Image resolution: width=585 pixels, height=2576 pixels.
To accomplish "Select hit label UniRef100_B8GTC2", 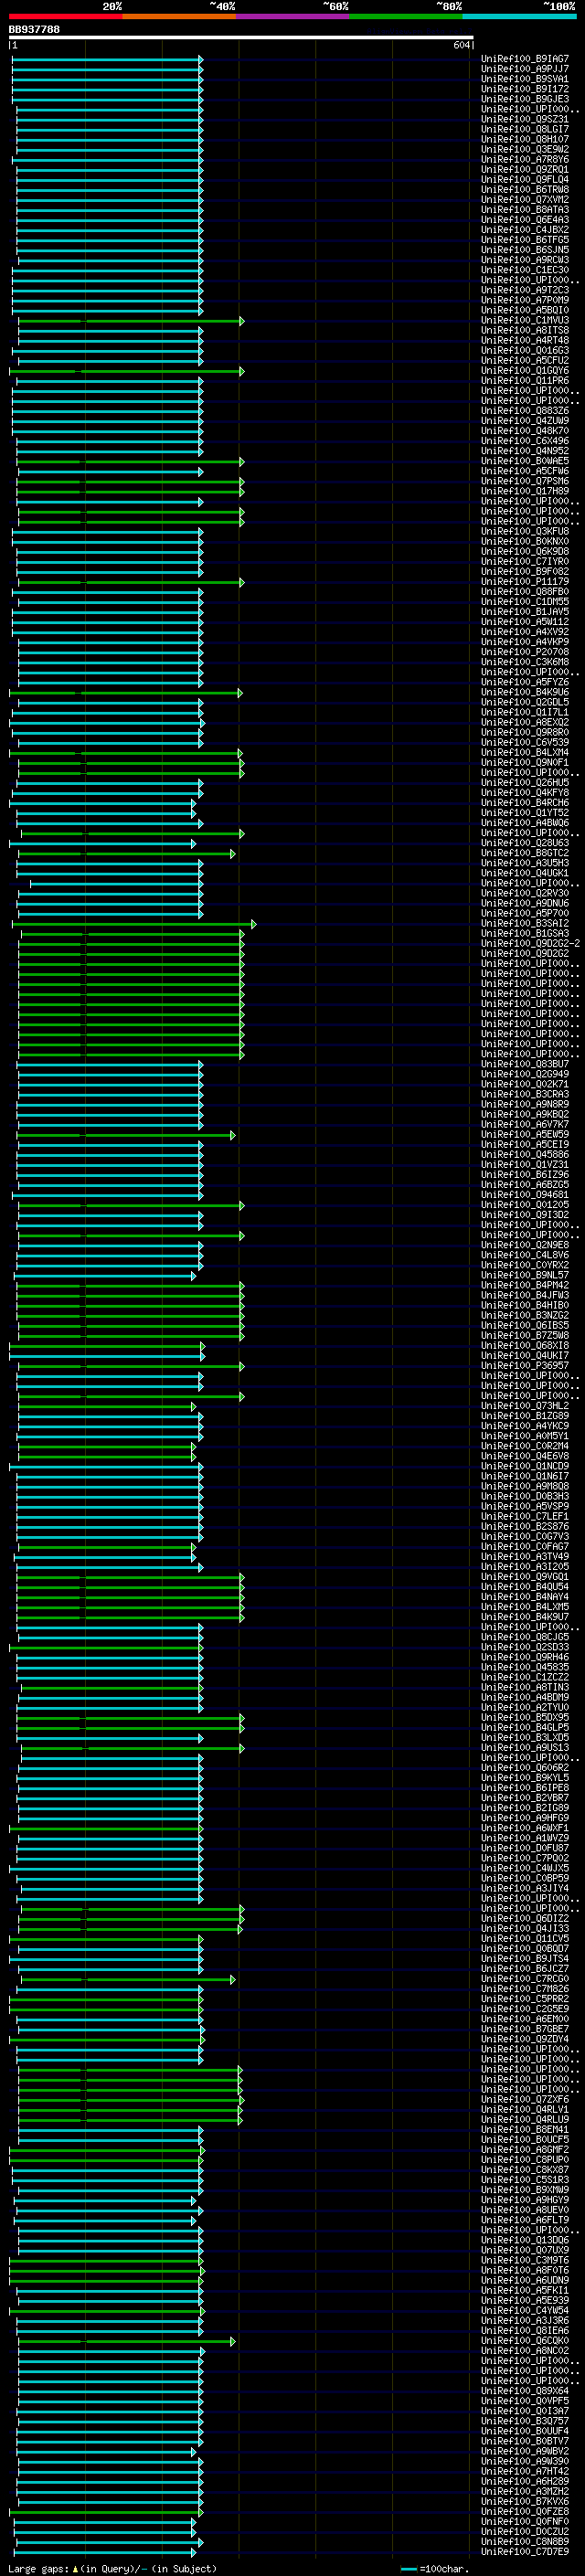I will [525, 853].
